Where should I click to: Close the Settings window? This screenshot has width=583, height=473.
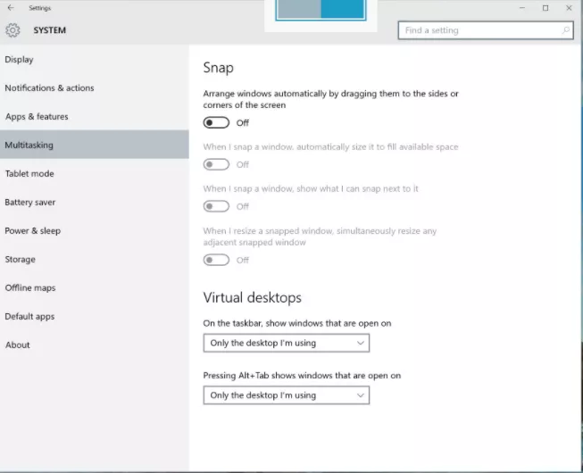click(x=569, y=8)
